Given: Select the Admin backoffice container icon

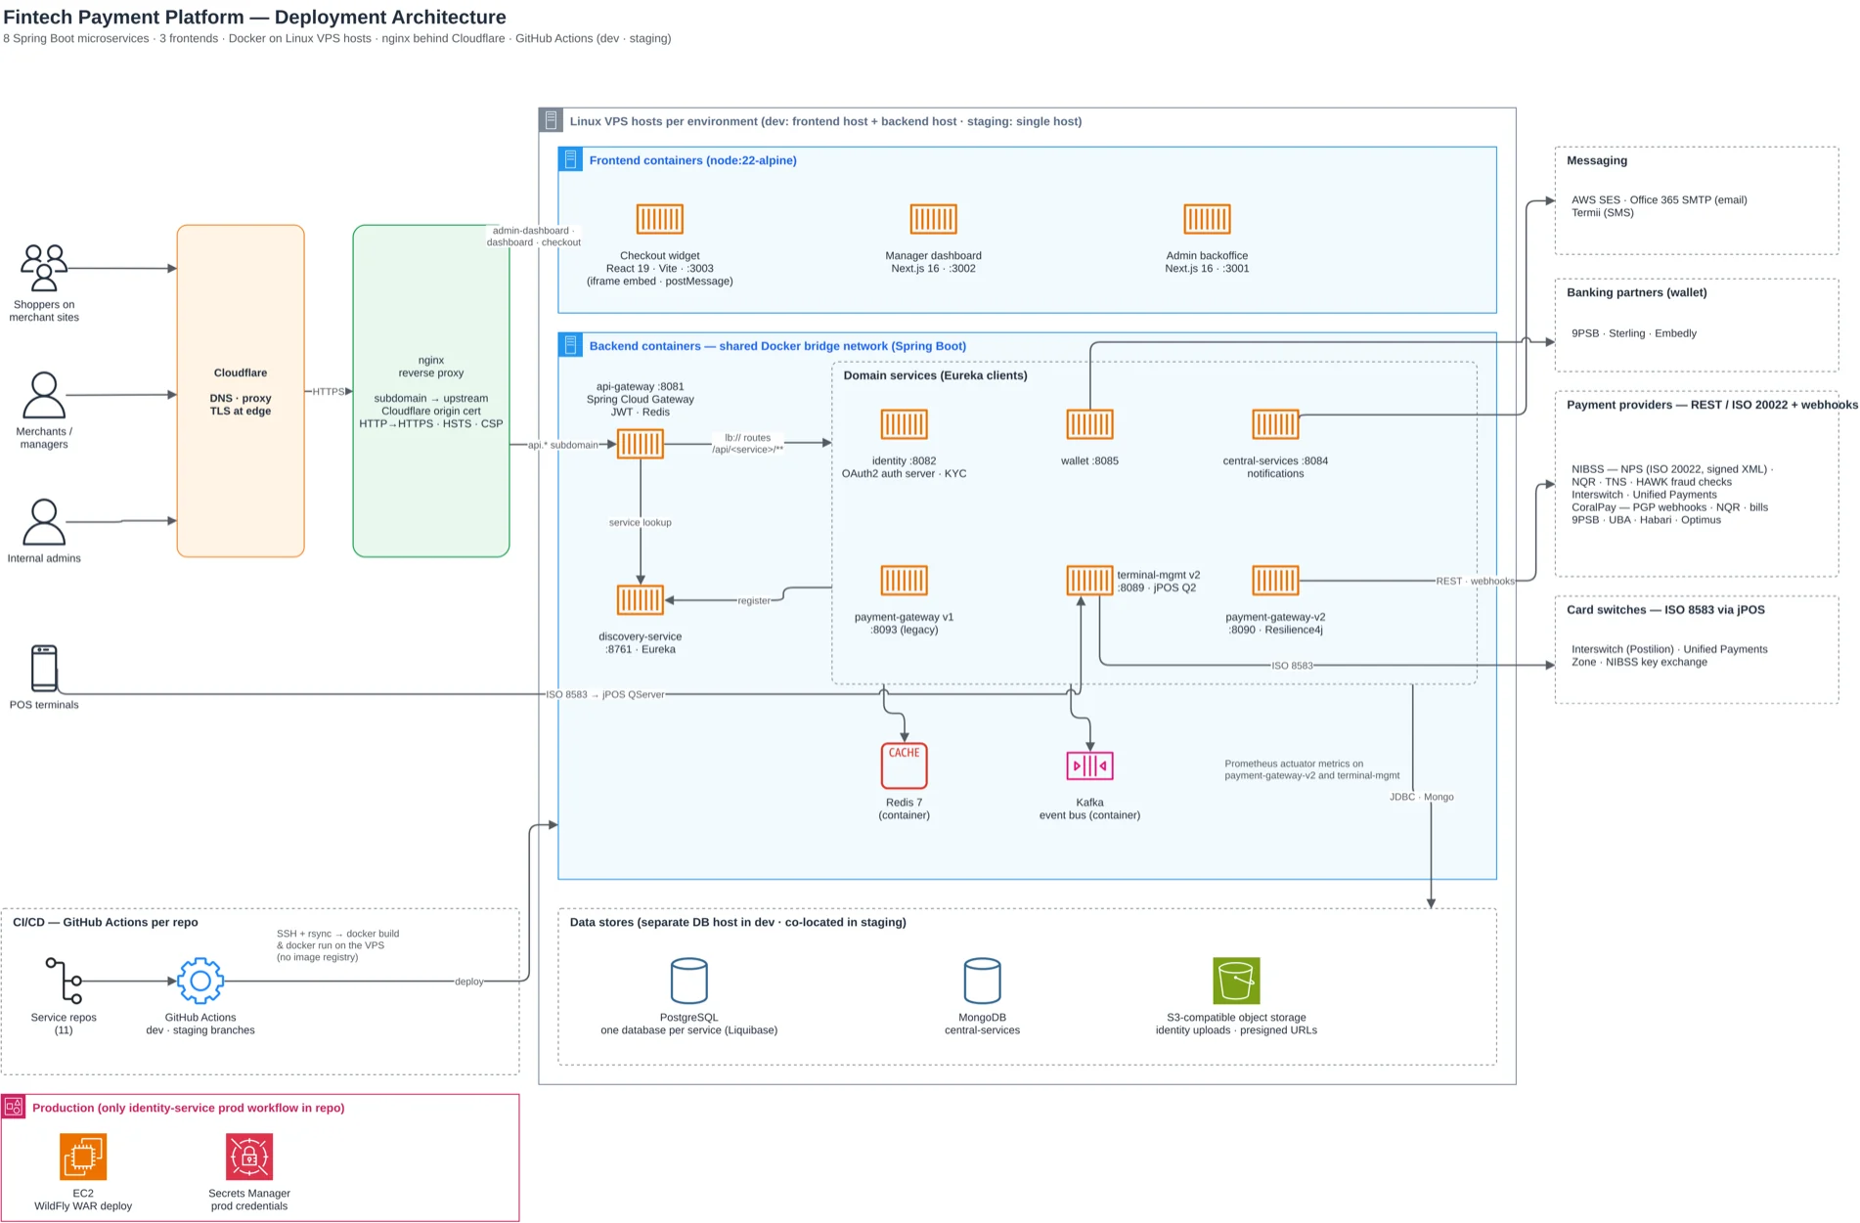Looking at the screenshot, I should [x=1207, y=219].
